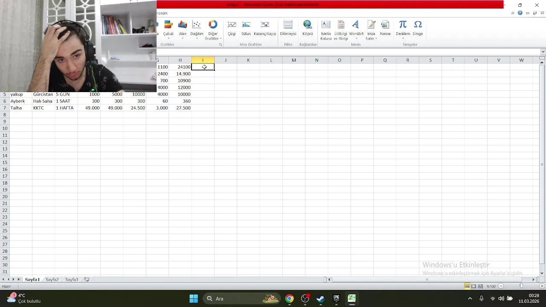
Task: Select cell containing 14.900
Action: click(x=180, y=74)
